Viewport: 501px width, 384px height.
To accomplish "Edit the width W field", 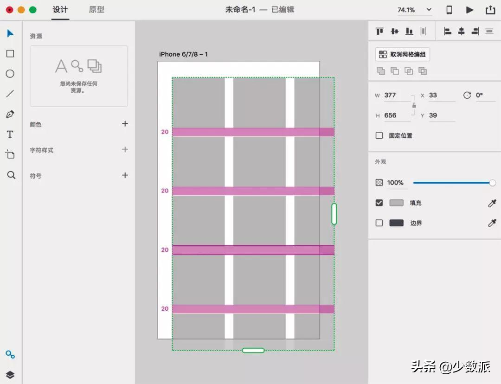I will coord(397,95).
